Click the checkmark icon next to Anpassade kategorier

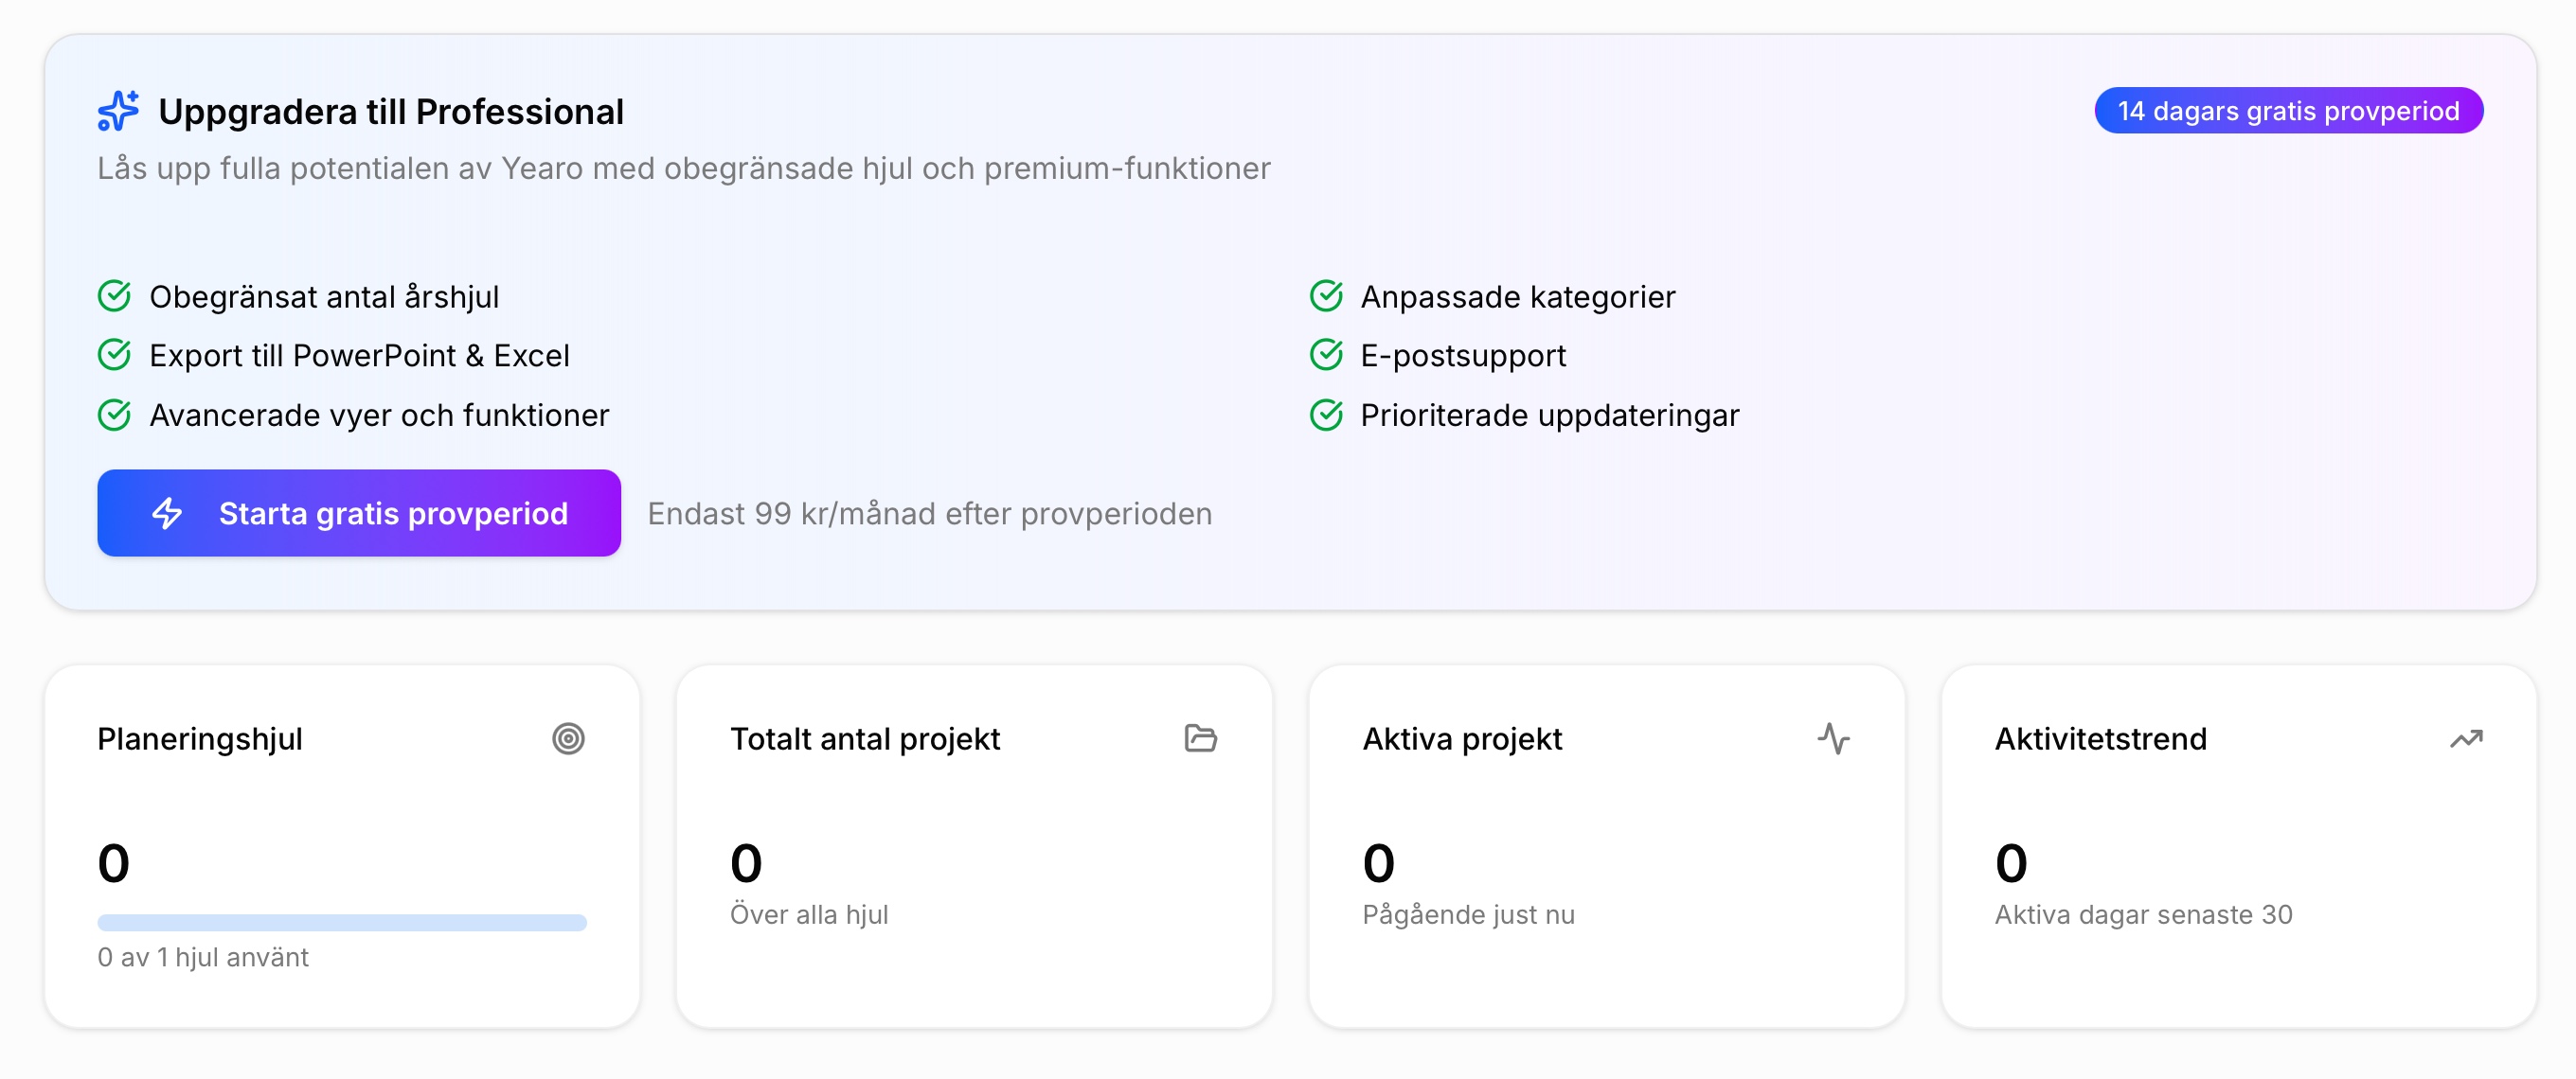pyautogui.click(x=1326, y=295)
